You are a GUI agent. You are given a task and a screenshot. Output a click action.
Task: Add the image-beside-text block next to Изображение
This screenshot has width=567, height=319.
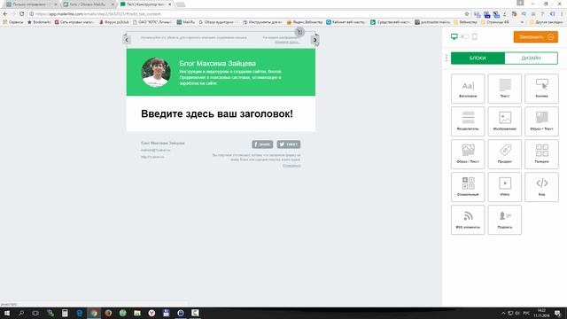[x=541, y=121]
